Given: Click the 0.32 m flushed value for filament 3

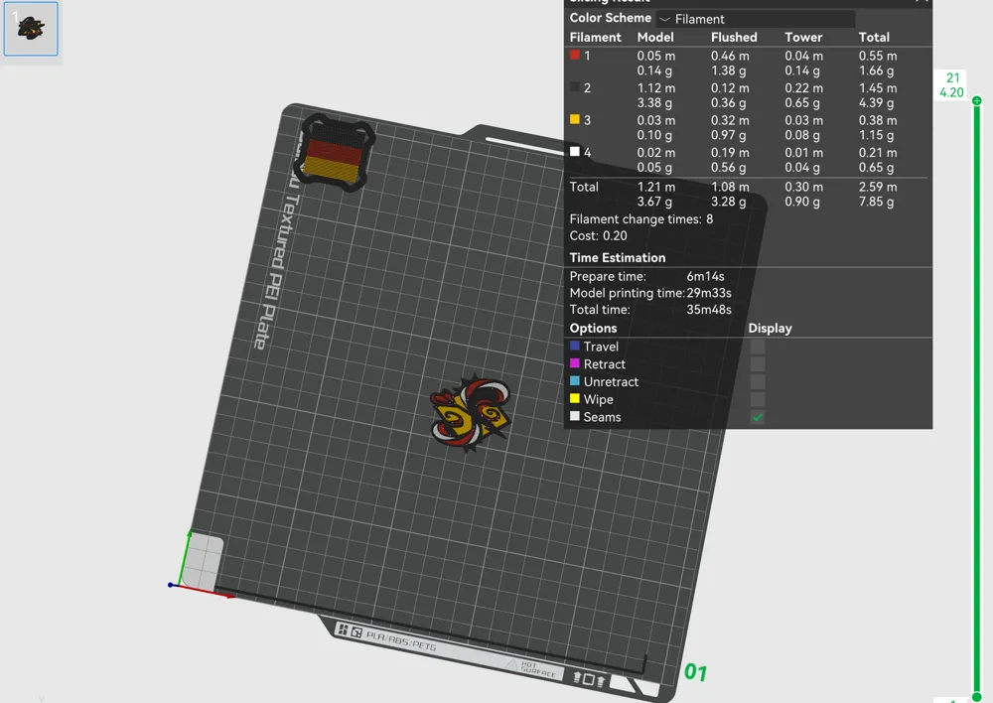Looking at the screenshot, I should click(730, 120).
